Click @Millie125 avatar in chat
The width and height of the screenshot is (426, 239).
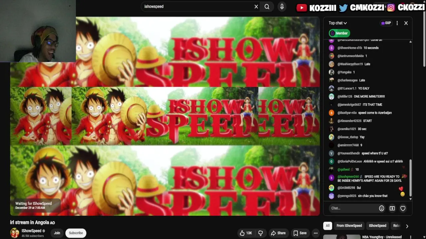point(331,97)
